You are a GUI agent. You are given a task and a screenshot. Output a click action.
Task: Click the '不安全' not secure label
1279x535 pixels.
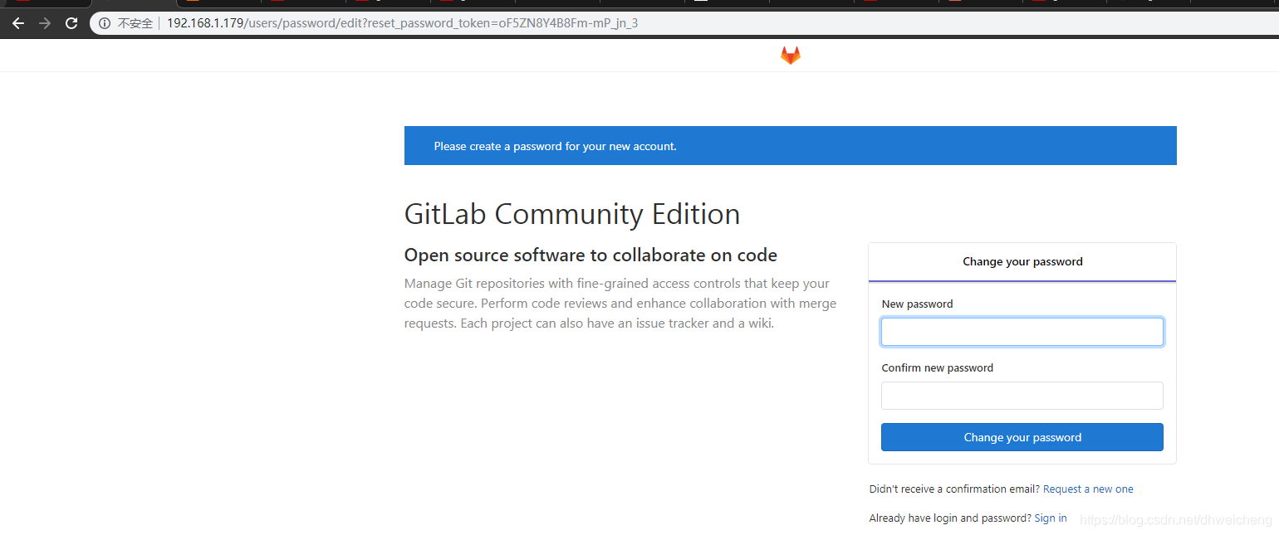(x=135, y=23)
